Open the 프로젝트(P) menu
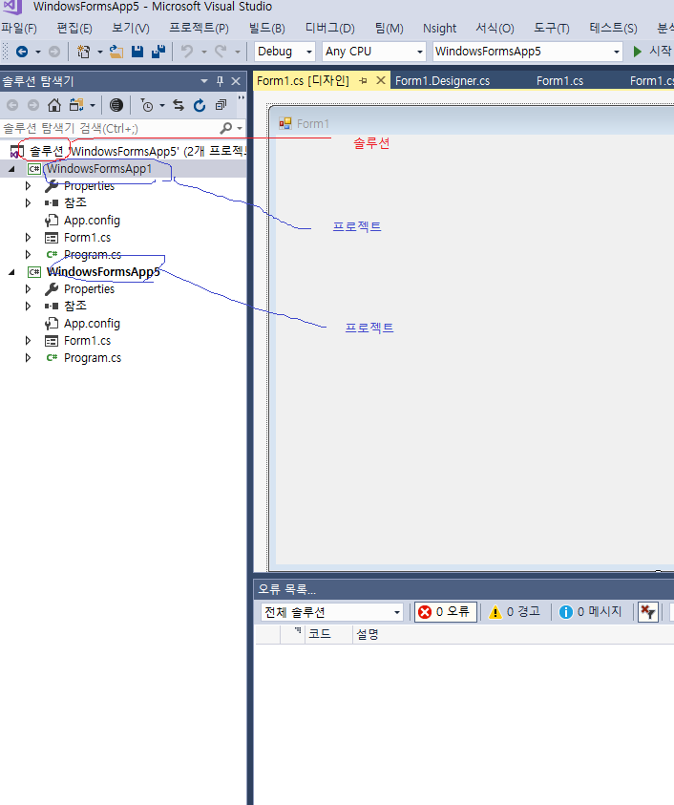674x805 pixels. pos(200,29)
